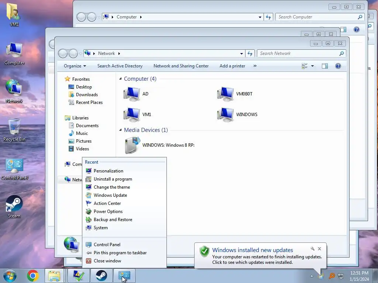Open the VM1 desktop folder icon

coord(14,15)
